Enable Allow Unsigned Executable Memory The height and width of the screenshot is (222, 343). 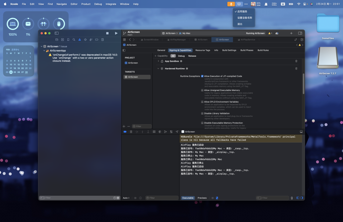click(x=202, y=90)
